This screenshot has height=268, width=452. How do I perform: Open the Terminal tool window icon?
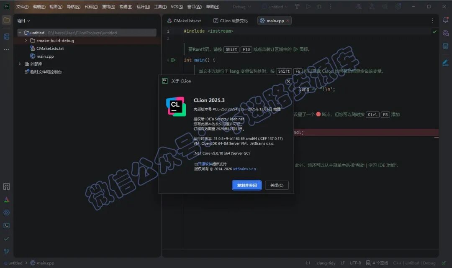tap(6, 226)
